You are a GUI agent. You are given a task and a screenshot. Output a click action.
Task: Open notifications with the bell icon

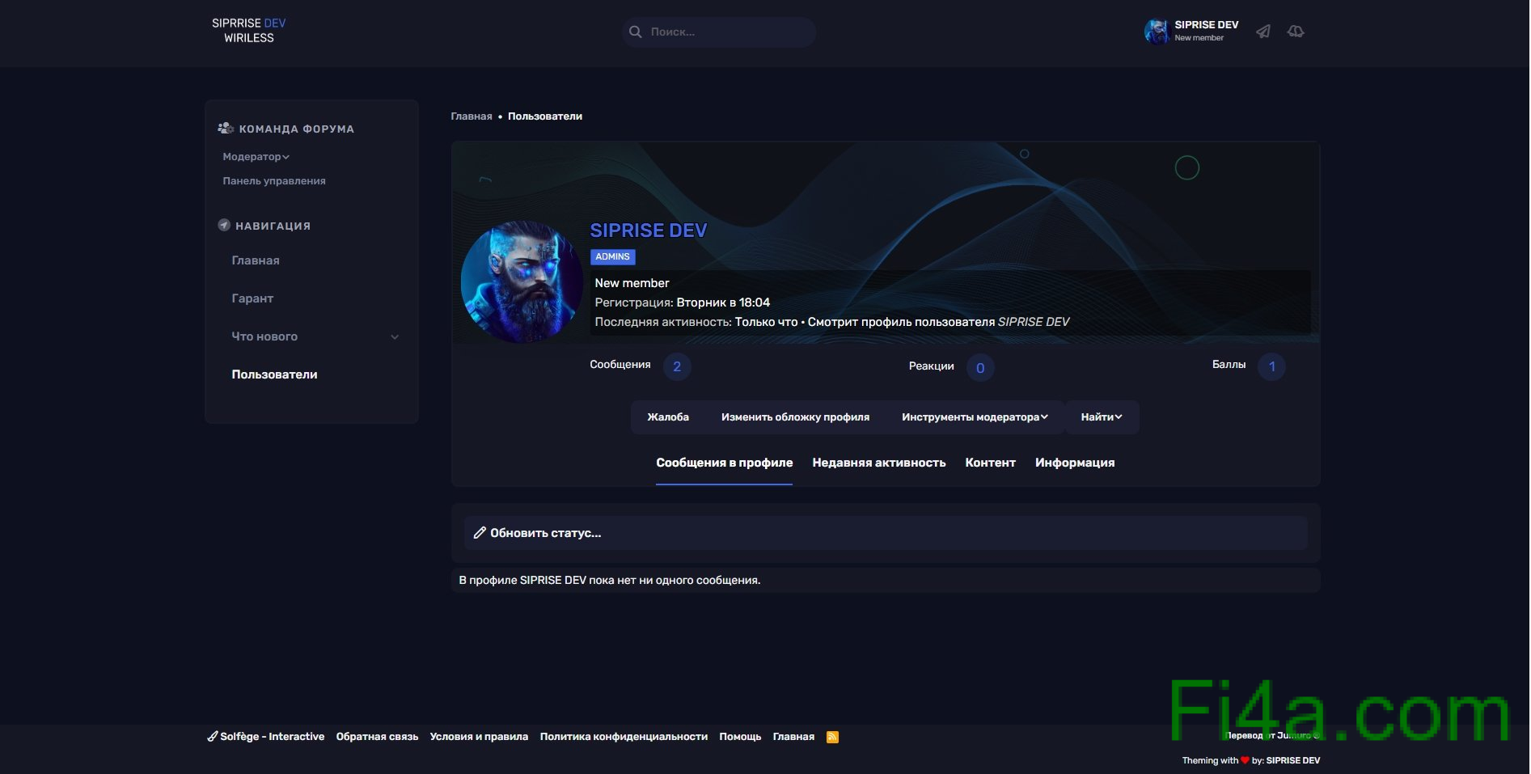1296,32
